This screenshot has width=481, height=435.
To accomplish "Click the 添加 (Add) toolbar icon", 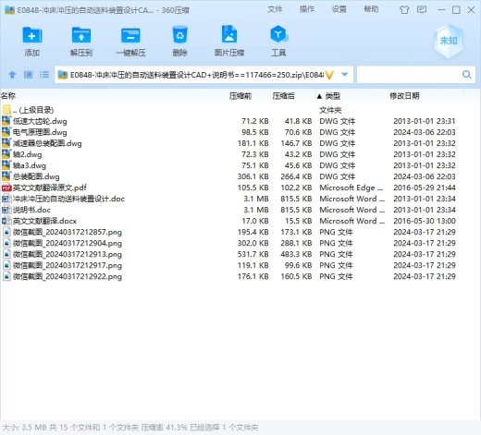I will point(32,35).
